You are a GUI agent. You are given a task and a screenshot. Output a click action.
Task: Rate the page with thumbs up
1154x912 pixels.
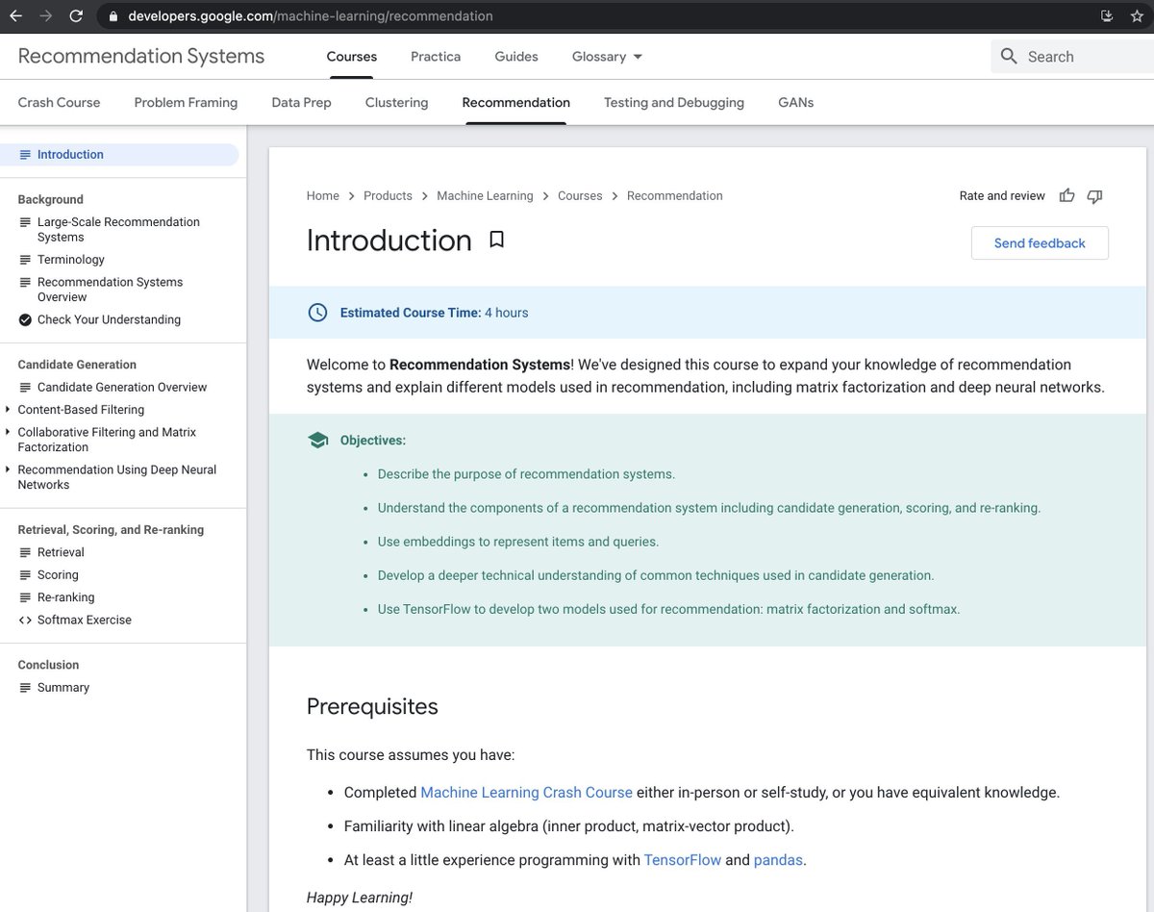pyautogui.click(x=1066, y=195)
